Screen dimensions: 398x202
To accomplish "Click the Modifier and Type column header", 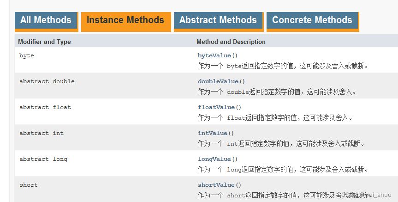I will [44, 42].
